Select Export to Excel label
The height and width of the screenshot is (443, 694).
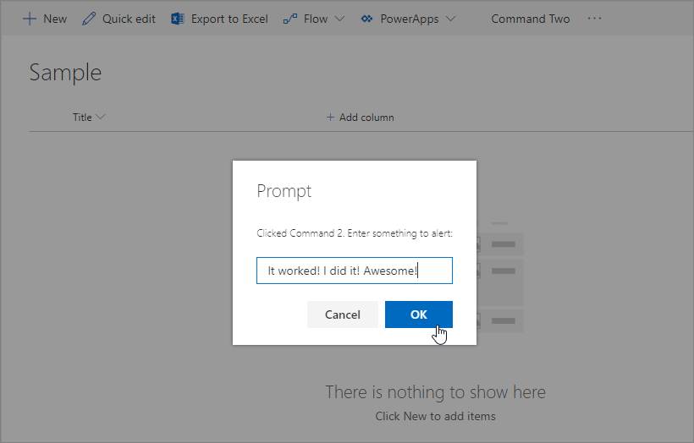(x=229, y=19)
